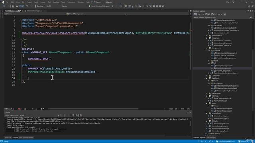Open the File menu
Image resolution: width=255 pixels, height=143 pixels.
click(7, 2)
